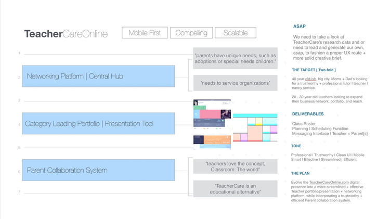
Task: Click THE PLAN heading
Action: [300, 173]
